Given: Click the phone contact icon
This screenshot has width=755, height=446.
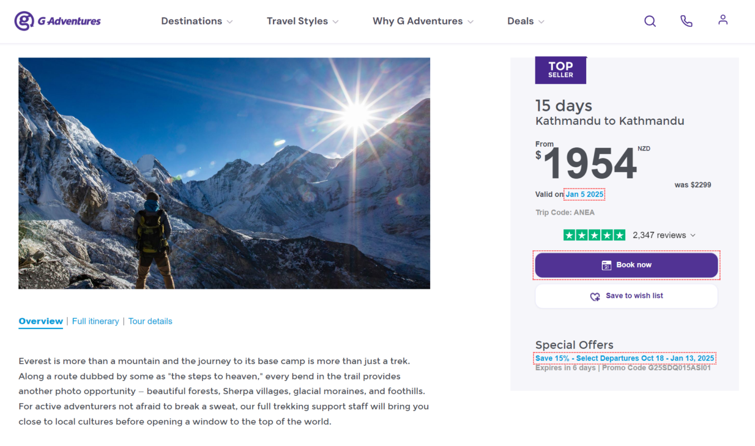Looking at the screenshot, I should (686, 21).
